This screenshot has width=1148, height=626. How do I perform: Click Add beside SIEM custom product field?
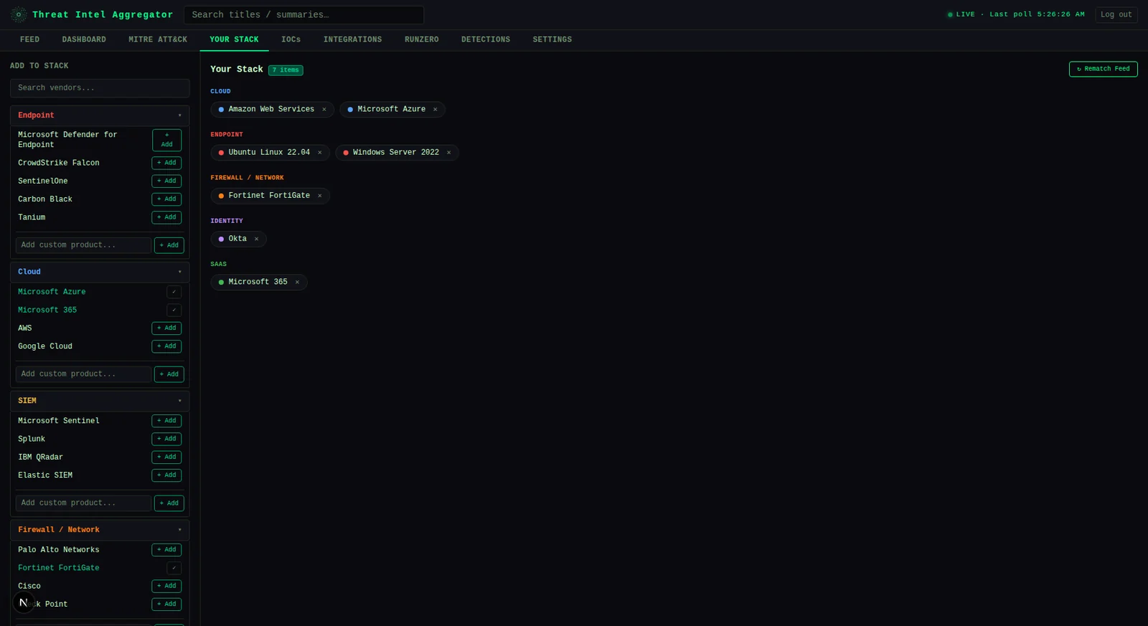(x=169, y=503)
